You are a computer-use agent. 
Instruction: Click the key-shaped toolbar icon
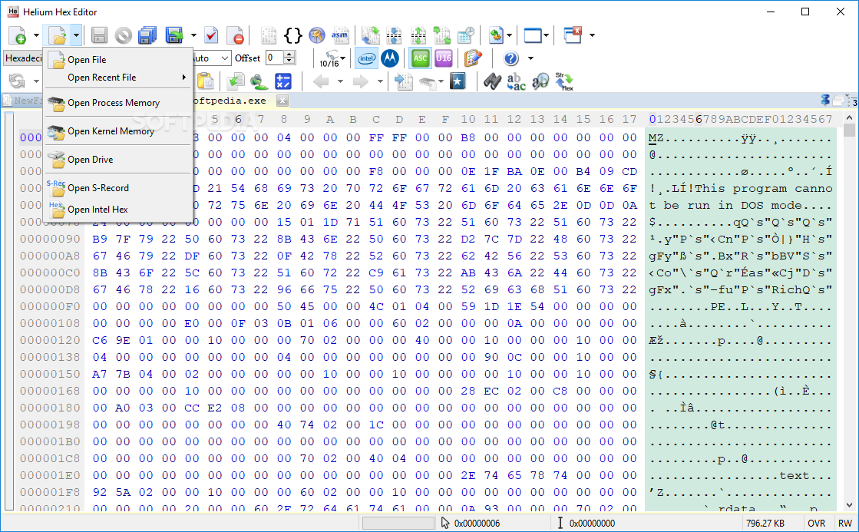tap(316, 35)
